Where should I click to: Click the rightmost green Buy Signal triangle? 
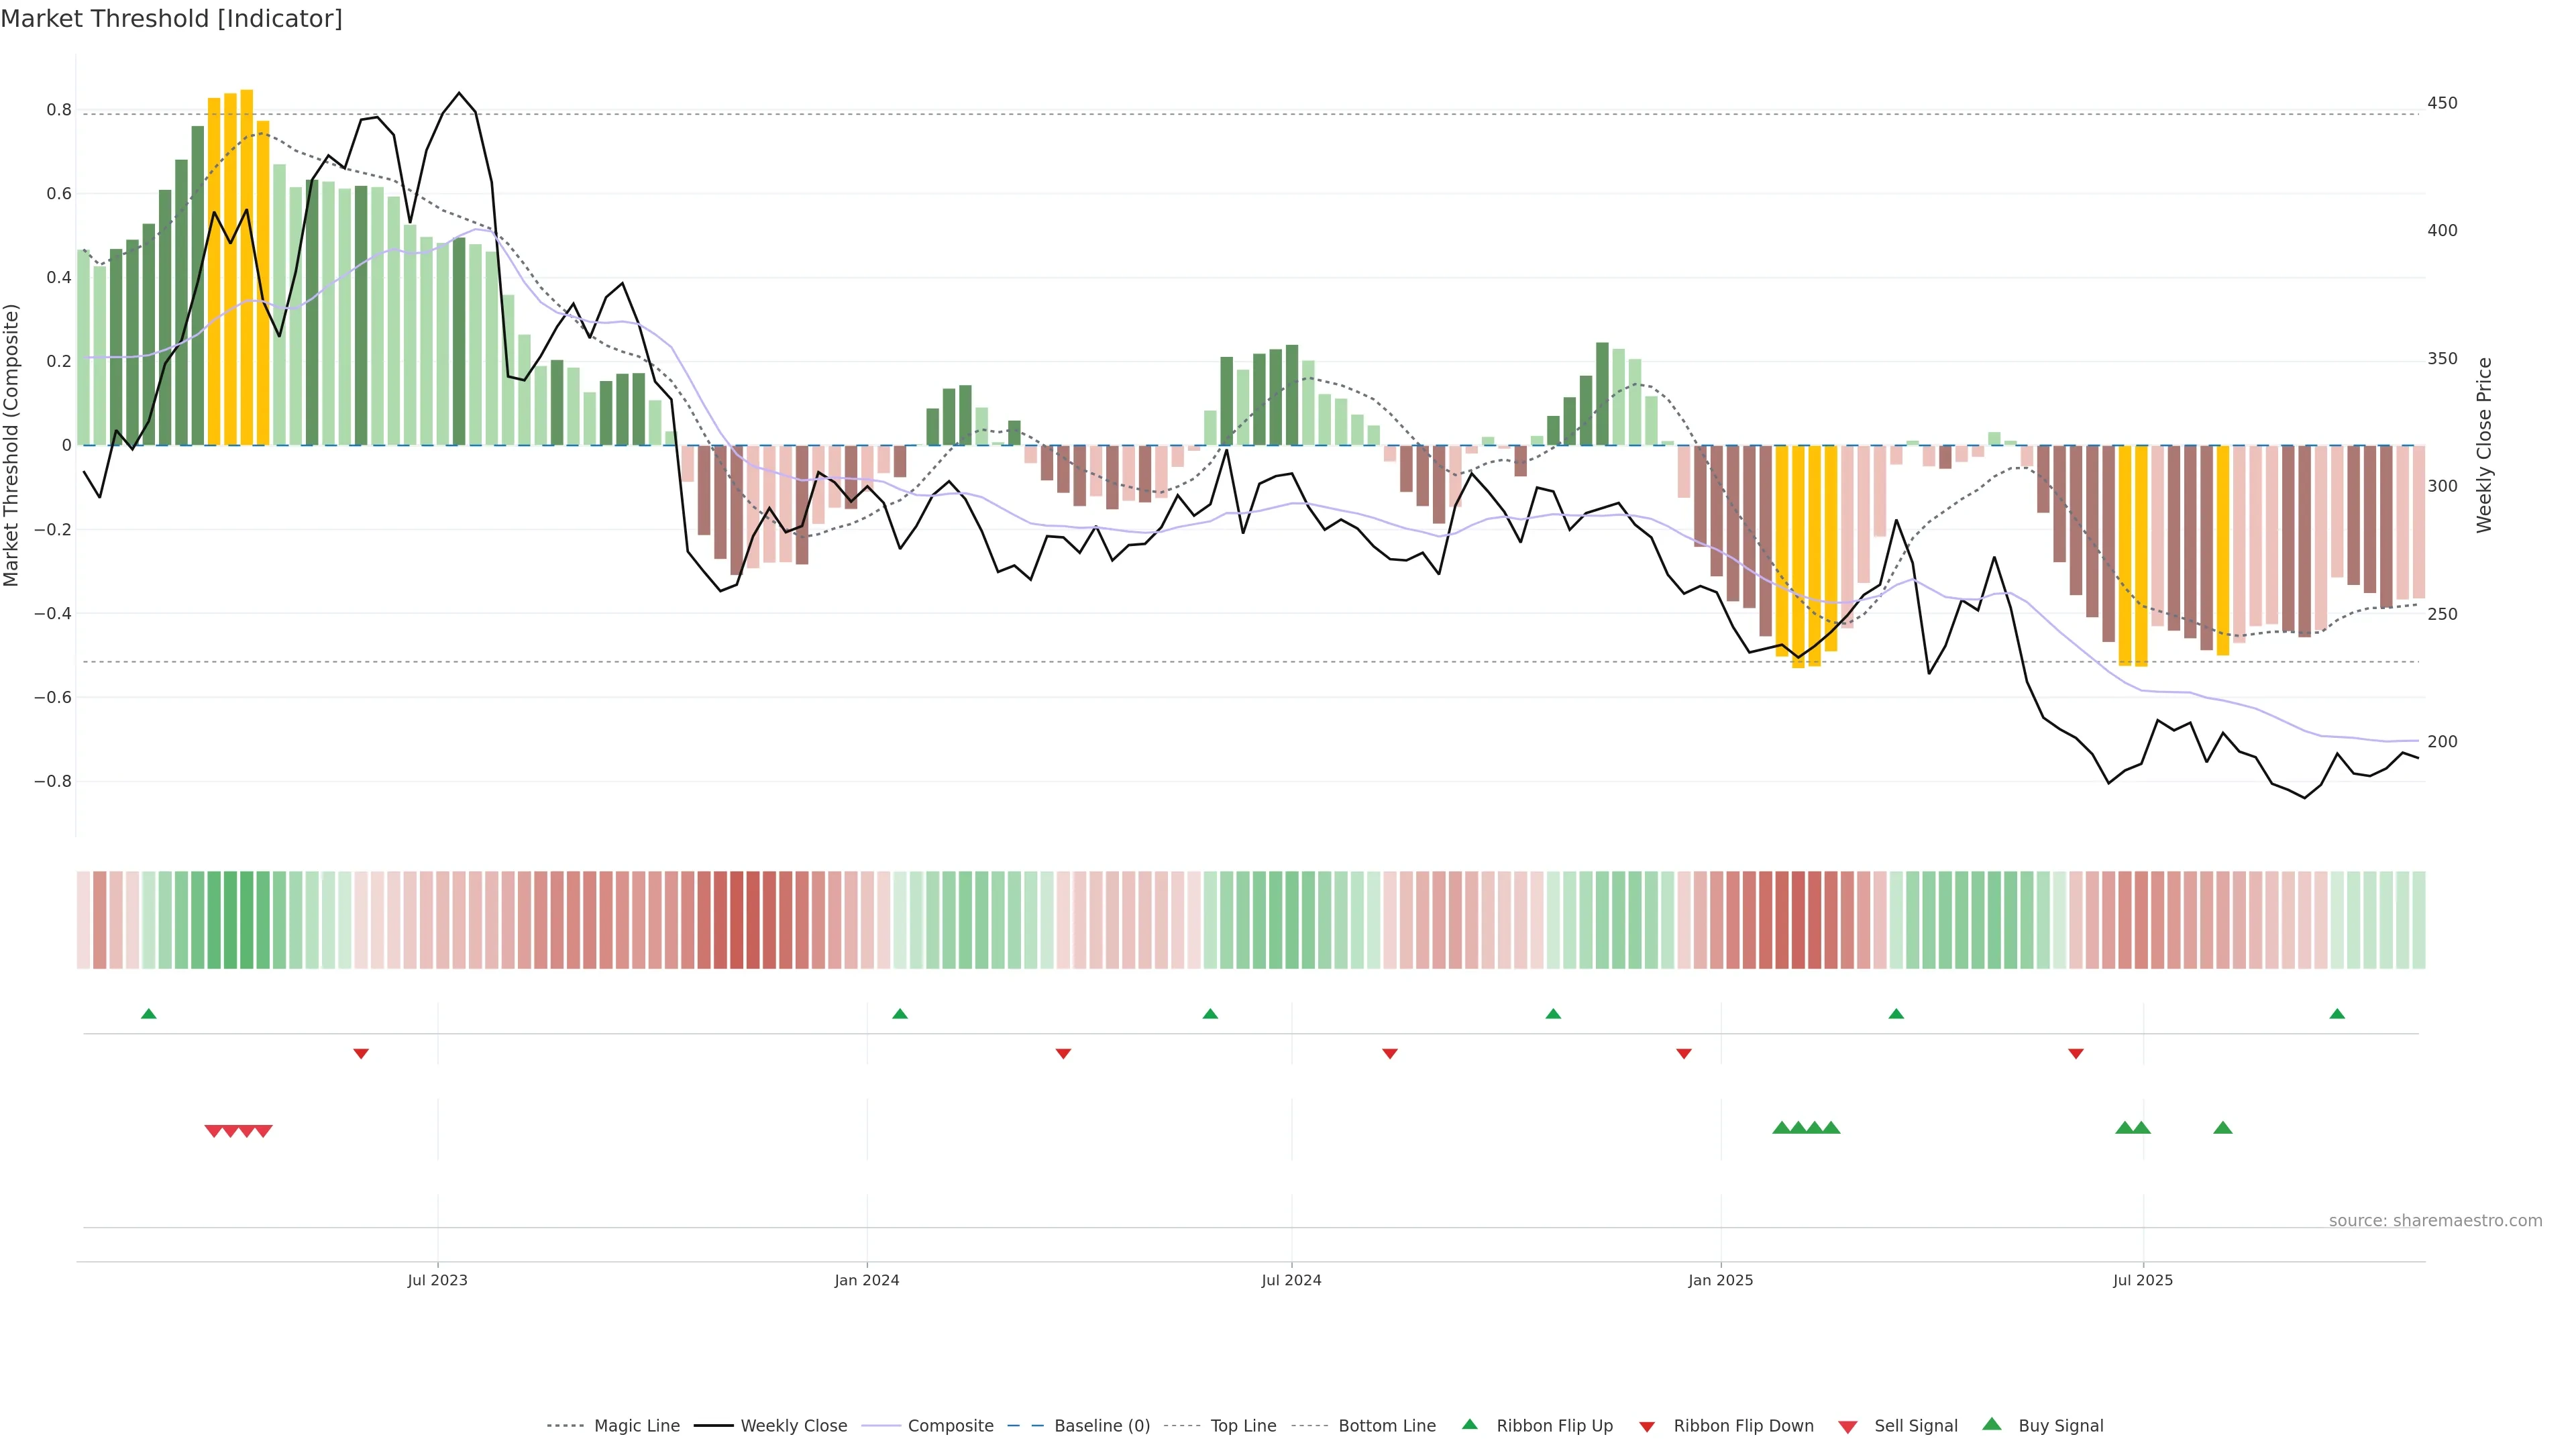point(2223,1128)
